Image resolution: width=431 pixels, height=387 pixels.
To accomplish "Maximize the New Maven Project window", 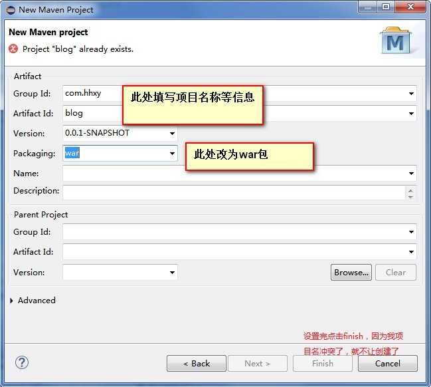I will (x=386, y=7).
